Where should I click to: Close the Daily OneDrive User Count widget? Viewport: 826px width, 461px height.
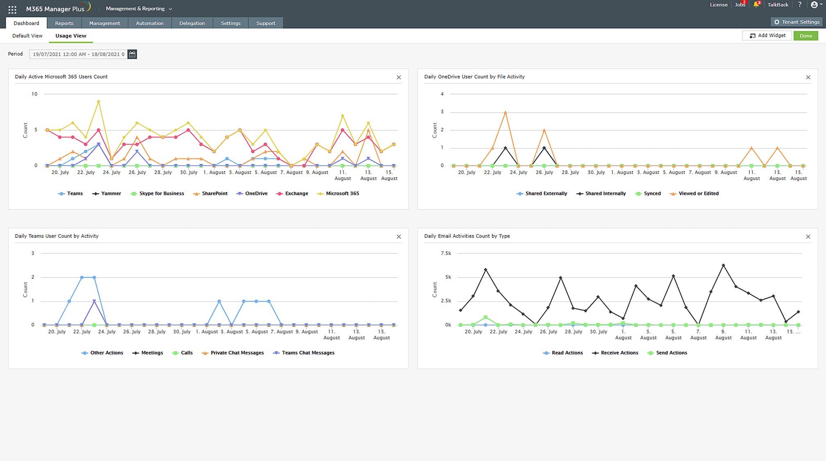[x=808, y=77]
